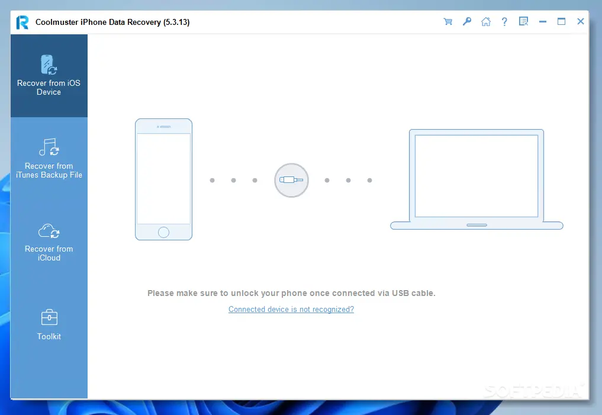Select Recover from iOS Device tab
The width and height of the screenshot is (602, 415).
(49, 76)
